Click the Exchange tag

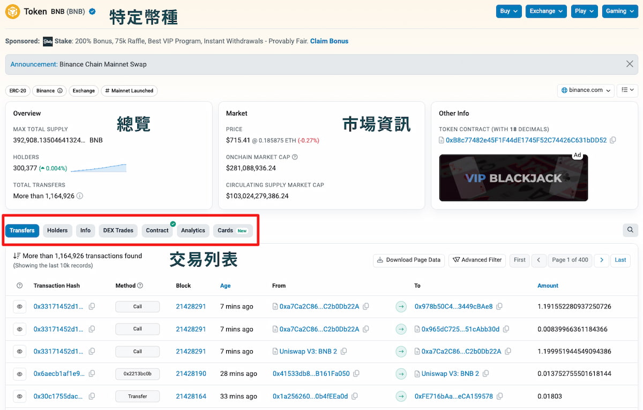84,91
